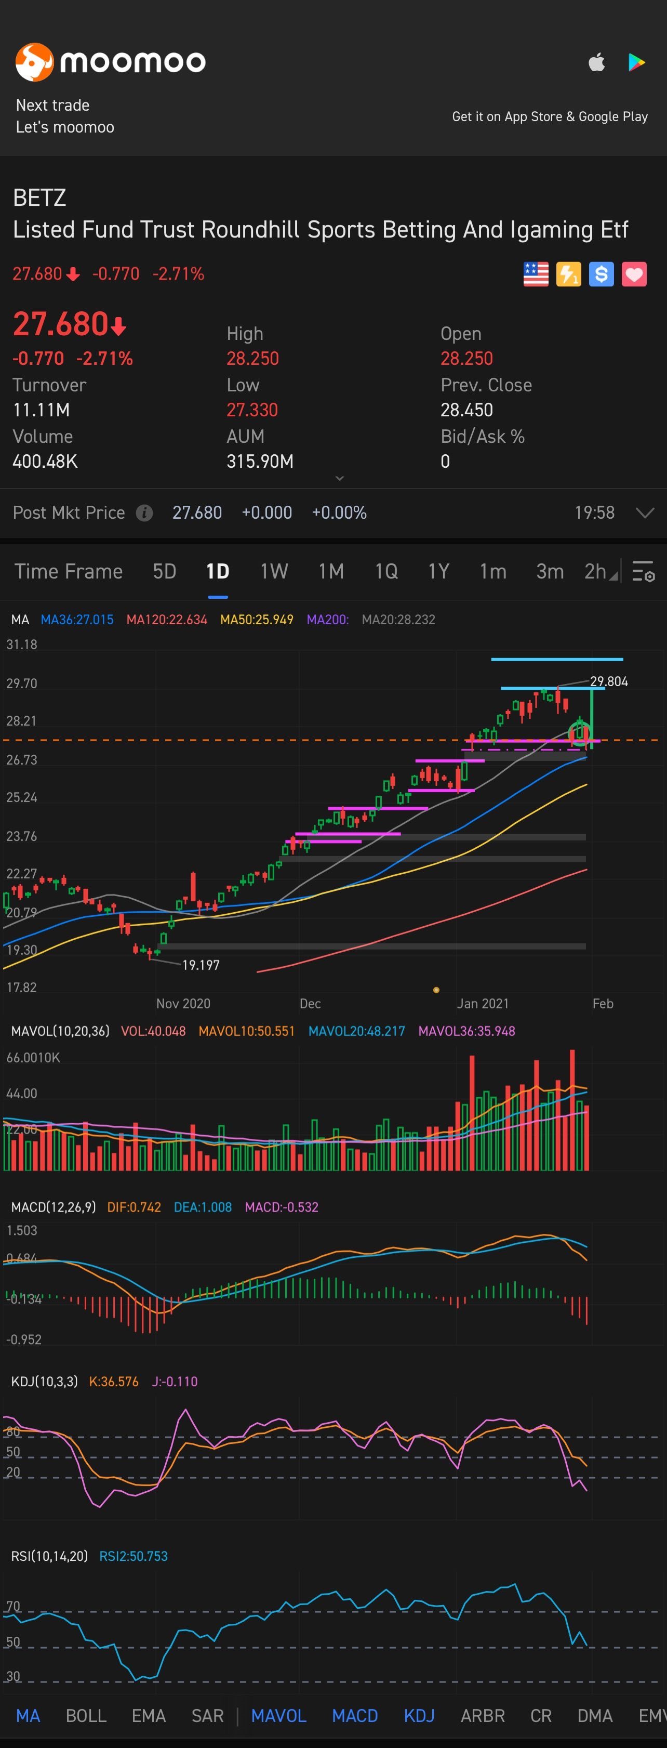Tap the K:36.576 KDJ value

tap(113, 1382)
